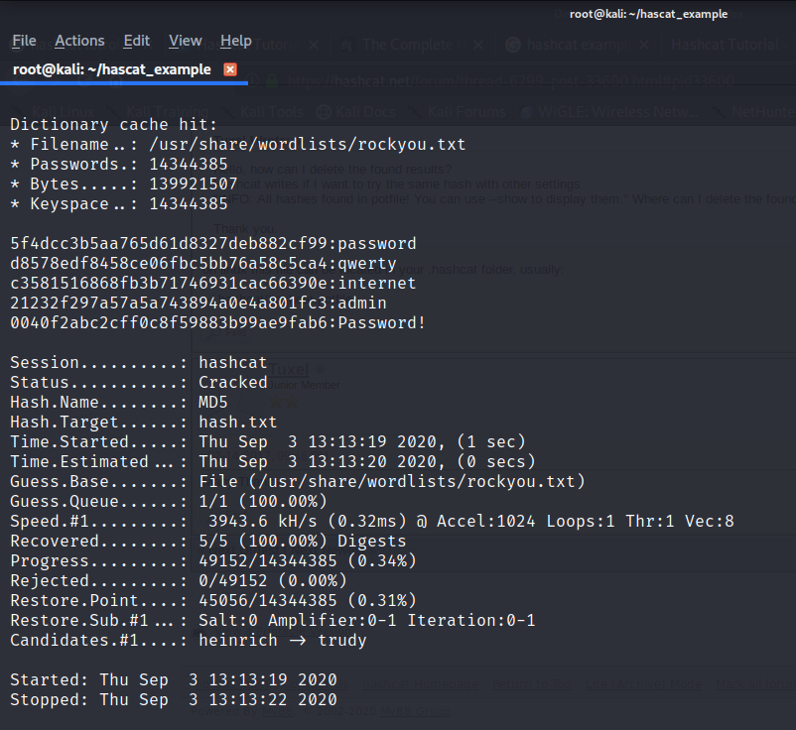Open the Help menu
The width and height of the screenshot is (796, 730).
pos(235,41)
